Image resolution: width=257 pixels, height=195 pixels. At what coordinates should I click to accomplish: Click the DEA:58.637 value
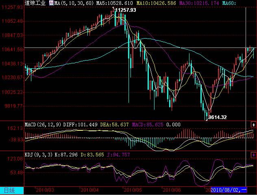click(x=114, y=125)
